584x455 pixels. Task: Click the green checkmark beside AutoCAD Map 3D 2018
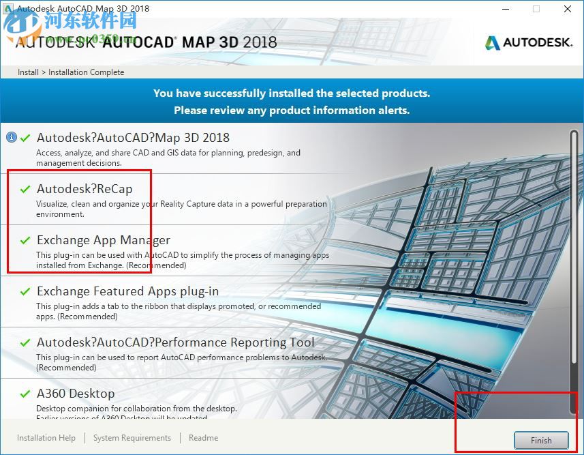pyautogui.click(x=27, y=138)
